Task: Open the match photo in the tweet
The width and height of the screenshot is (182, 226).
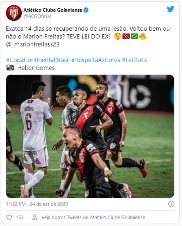Action: (90, 136)
